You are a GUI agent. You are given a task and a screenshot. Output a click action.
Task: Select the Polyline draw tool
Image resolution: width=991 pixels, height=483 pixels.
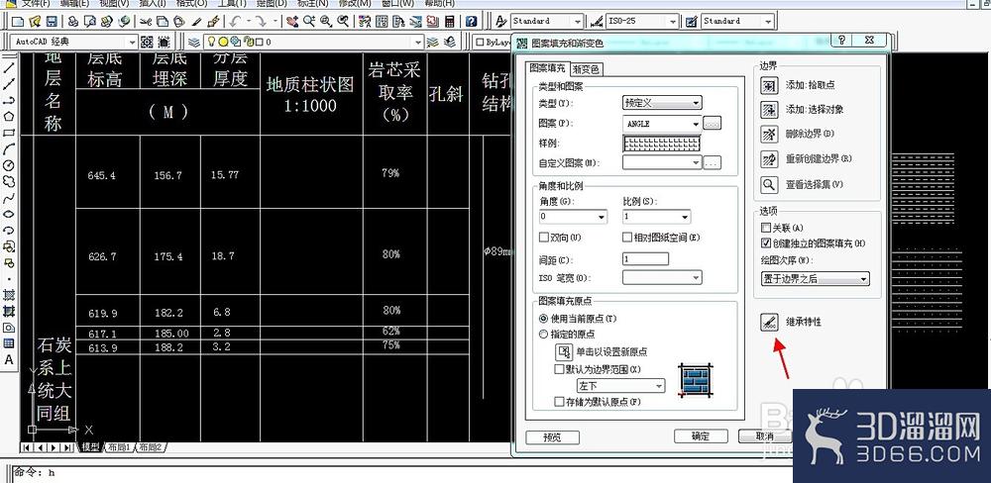tap(9, 100)
